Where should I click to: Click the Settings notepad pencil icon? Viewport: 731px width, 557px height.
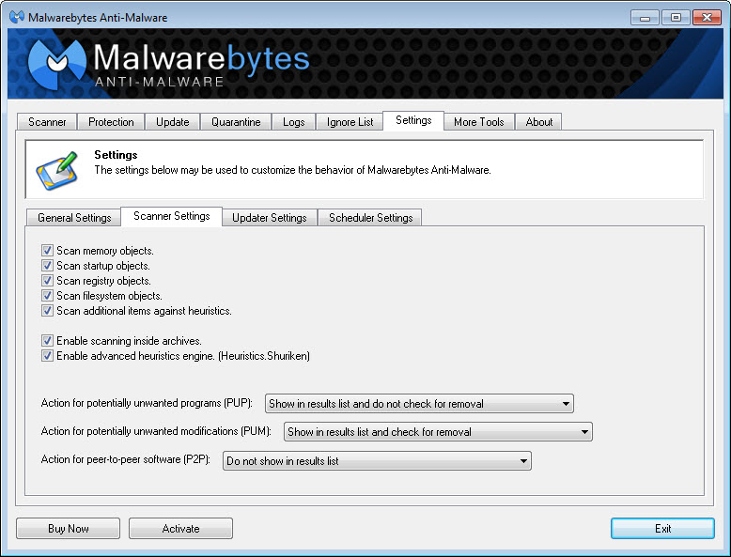coord(57,171)
